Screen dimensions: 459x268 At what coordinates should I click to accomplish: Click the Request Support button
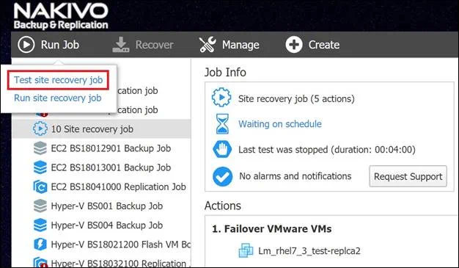click(408, 176)
